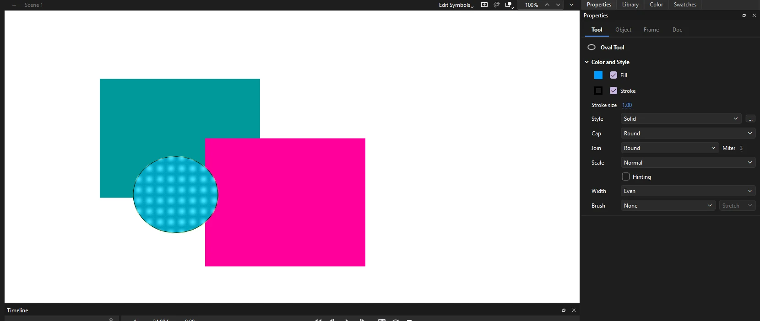Toggle clip content outside stage icon
Screen dimensions: 760x321
pyautogui.click(x=509, y=5)
